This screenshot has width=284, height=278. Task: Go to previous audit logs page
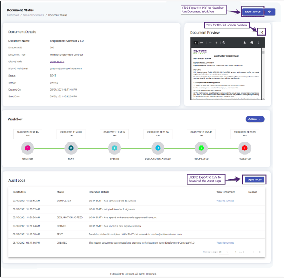(x=253, y=252)
